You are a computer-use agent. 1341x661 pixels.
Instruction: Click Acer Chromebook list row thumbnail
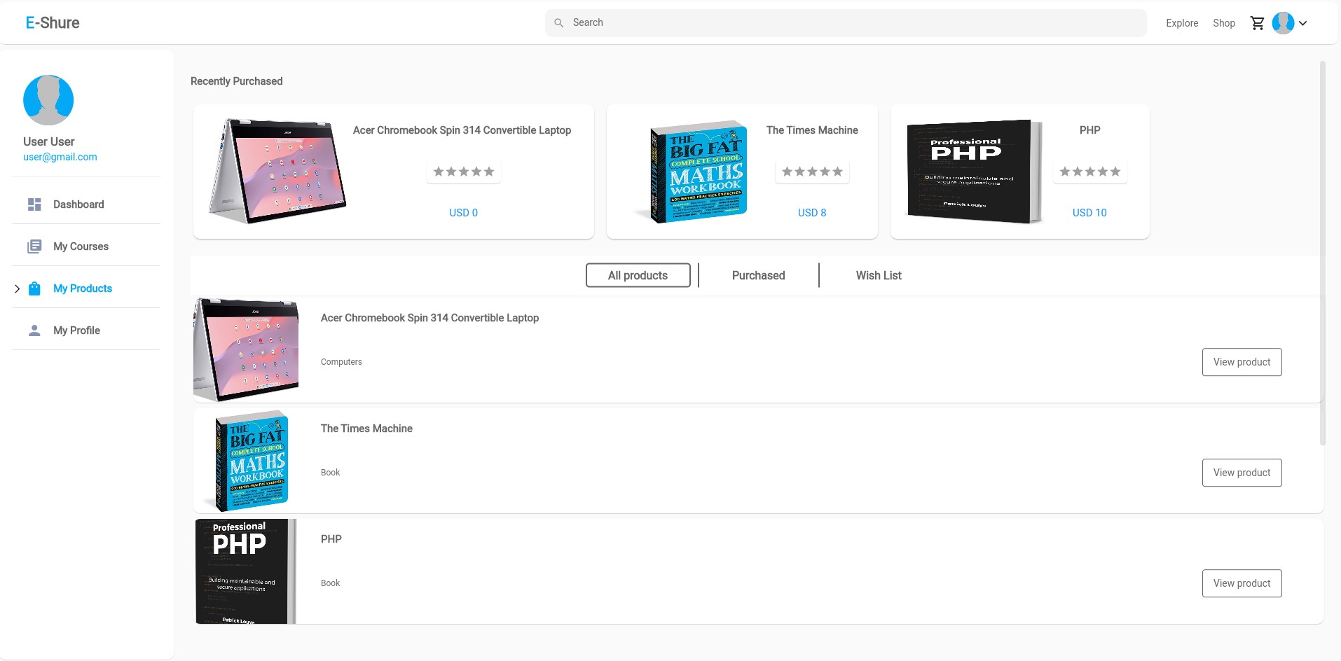click(247, 349)
